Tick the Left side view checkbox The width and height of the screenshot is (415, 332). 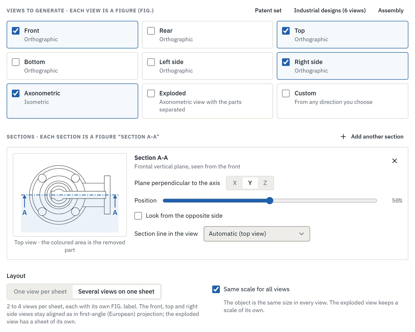click(x=151, y=62)
